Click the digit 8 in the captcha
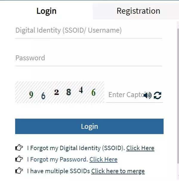This screenshot has width=179, height=181. [x=69, y=92]
